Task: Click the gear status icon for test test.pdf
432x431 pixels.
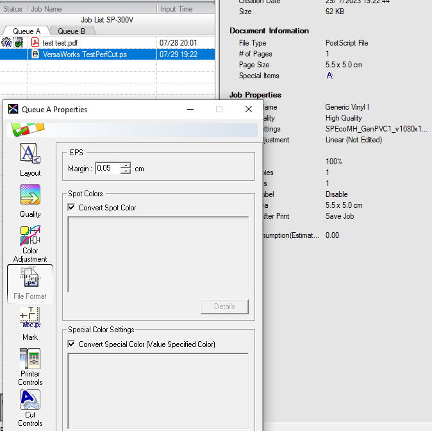Action: pos(6,42)
